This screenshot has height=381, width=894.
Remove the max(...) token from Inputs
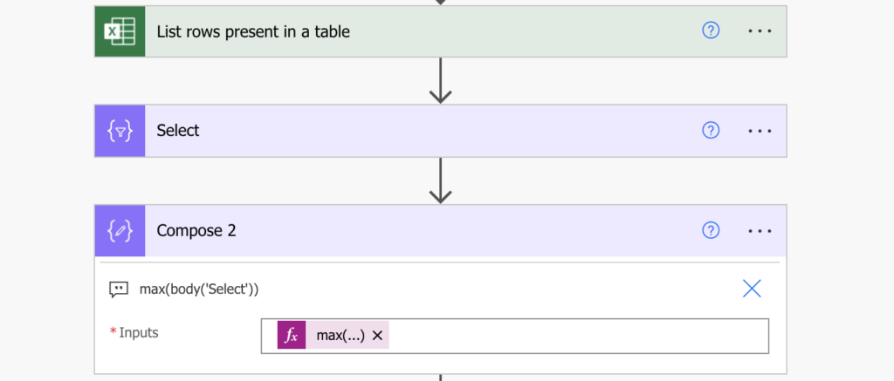377,336
